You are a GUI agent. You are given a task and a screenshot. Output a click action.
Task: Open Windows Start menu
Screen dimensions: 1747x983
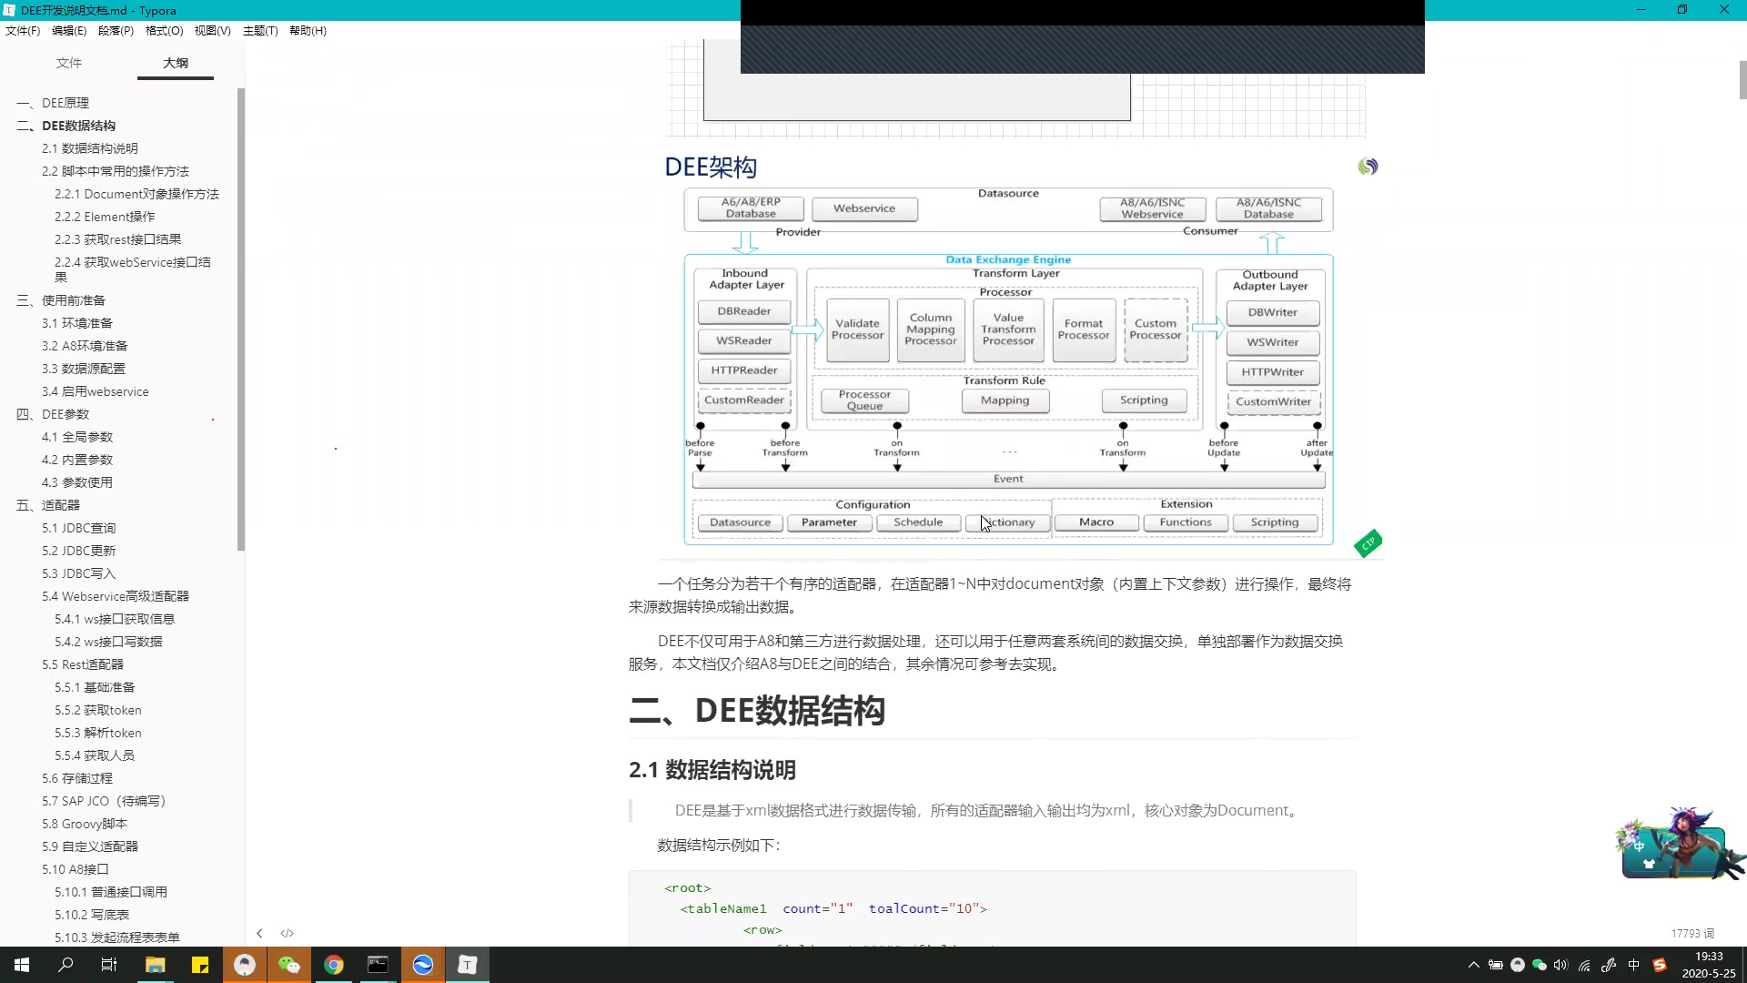(x=22, y=965)
